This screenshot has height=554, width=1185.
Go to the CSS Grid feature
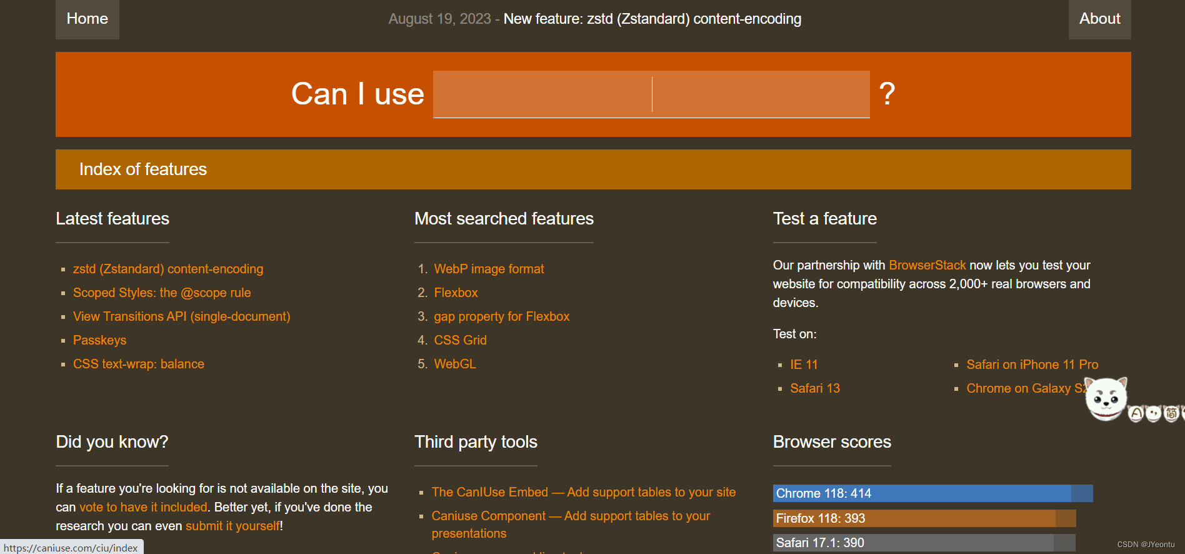click(x=460, y=340)
